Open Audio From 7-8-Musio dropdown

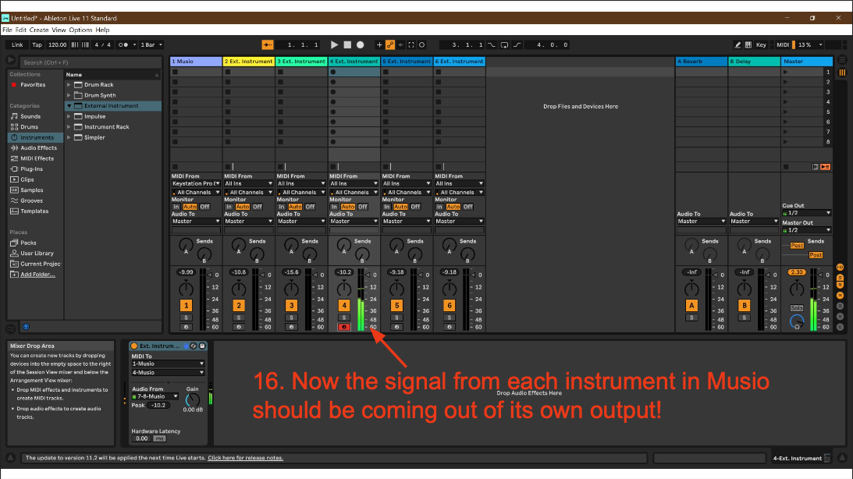click(x=155, y=396)
